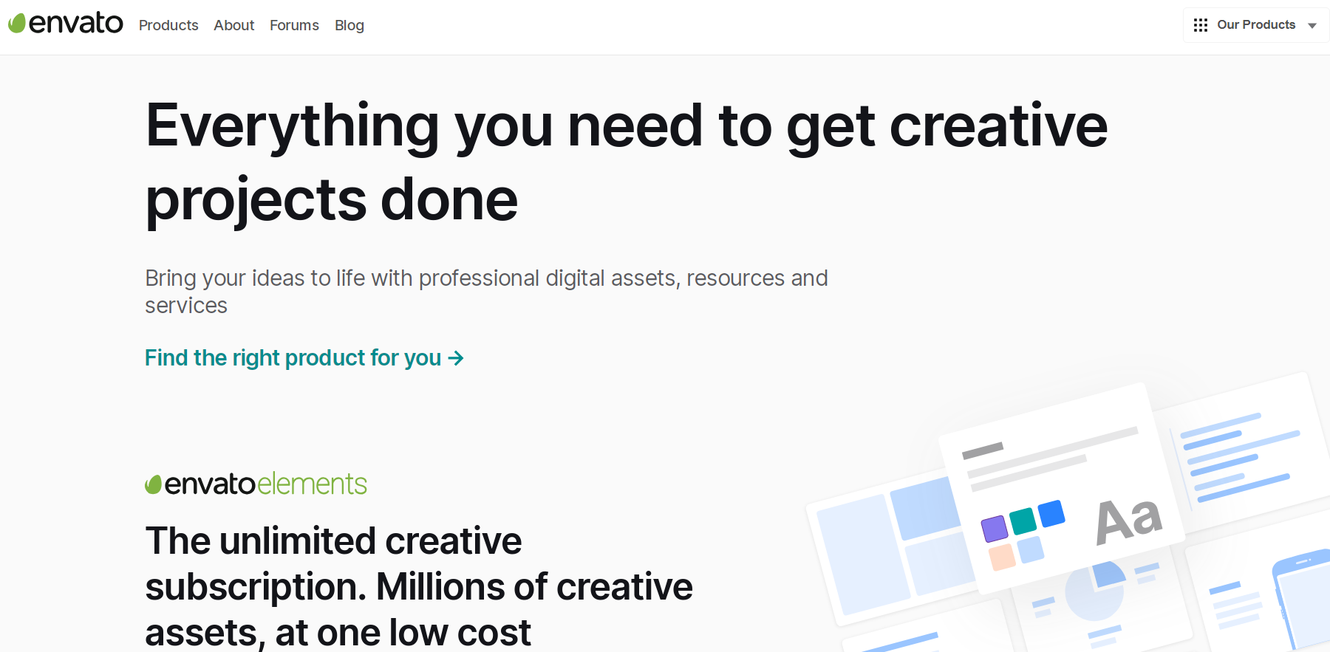The image size is (1330, 652).
Task: Click the Envato logo in header
Action: [x=65, y=24]
